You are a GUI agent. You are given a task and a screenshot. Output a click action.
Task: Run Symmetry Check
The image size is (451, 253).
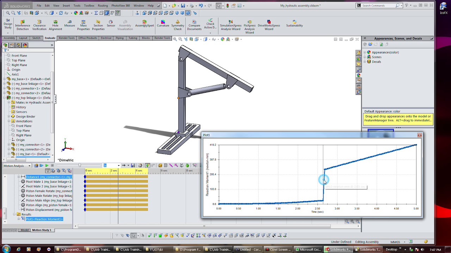[x=178, y=25]
